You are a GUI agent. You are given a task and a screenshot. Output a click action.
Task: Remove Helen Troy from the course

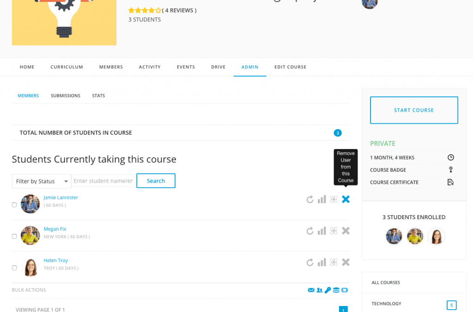pos(346,262)
